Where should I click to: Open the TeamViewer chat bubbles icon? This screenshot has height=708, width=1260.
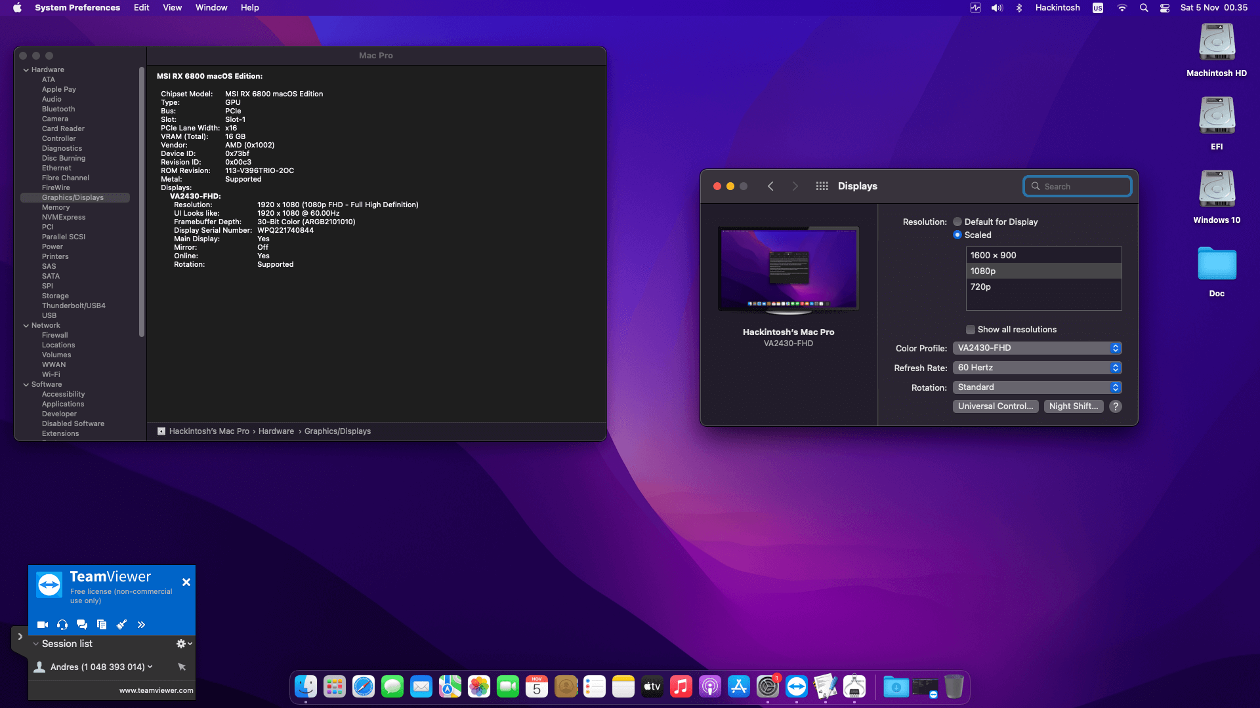[x=82, y=625]
